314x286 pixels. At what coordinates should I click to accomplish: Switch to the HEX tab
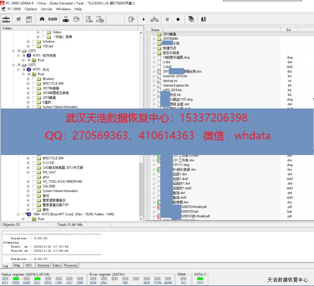[29, 266]
